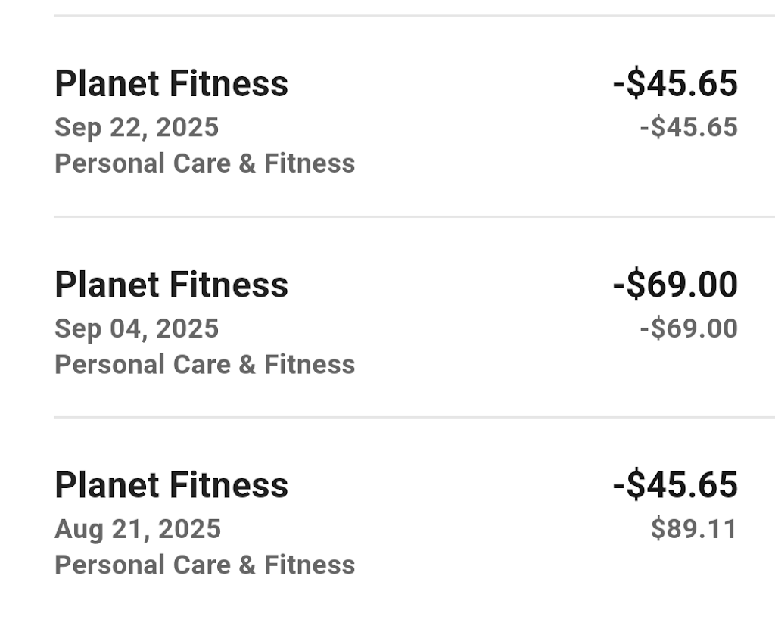Click the gray -$45.65 sub-amount for Sep 22

(x=689, y=127)
